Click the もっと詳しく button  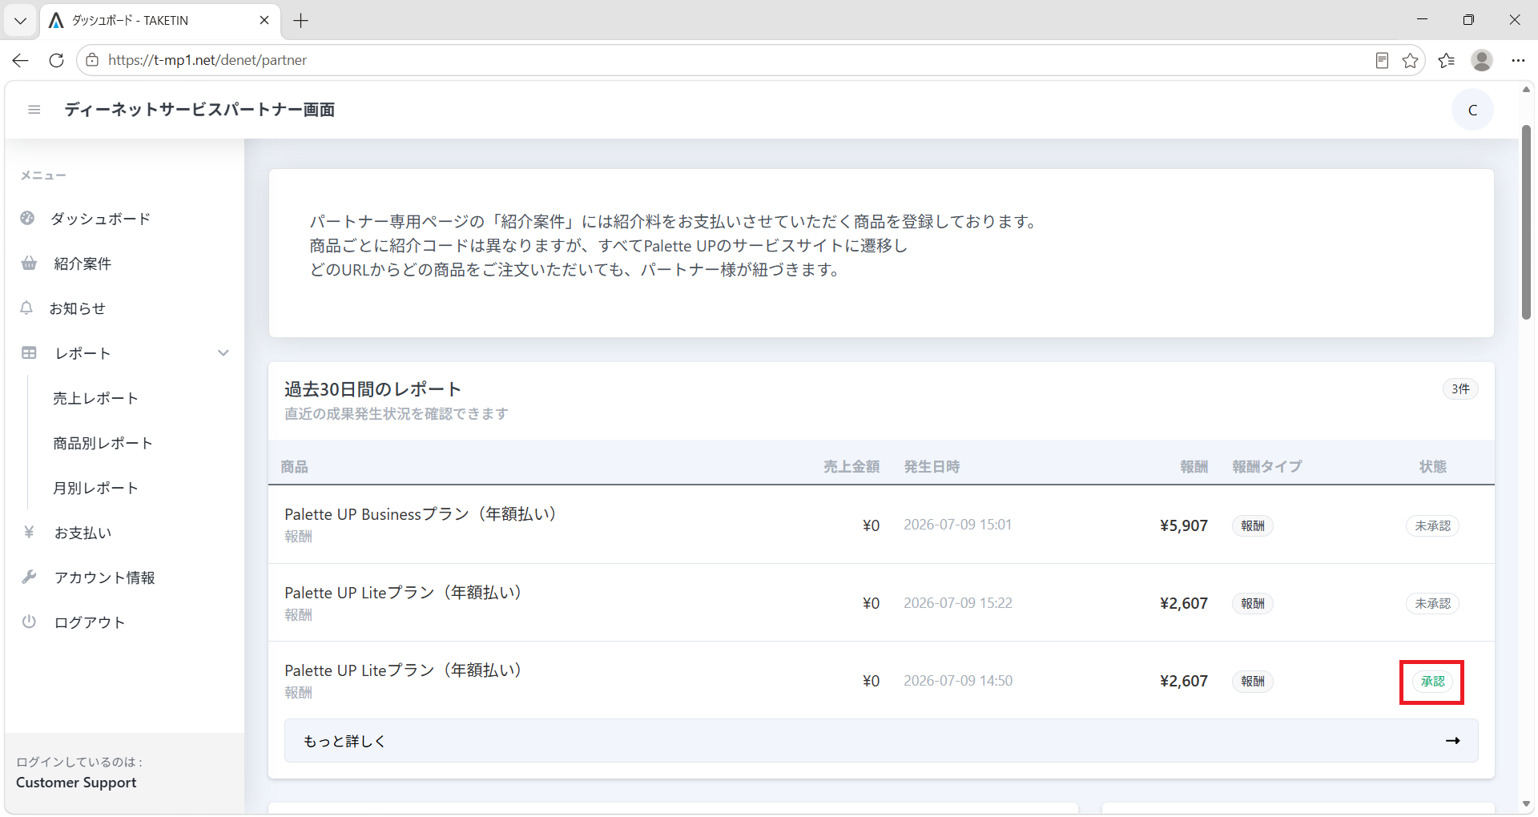click(x=881, y=741)
